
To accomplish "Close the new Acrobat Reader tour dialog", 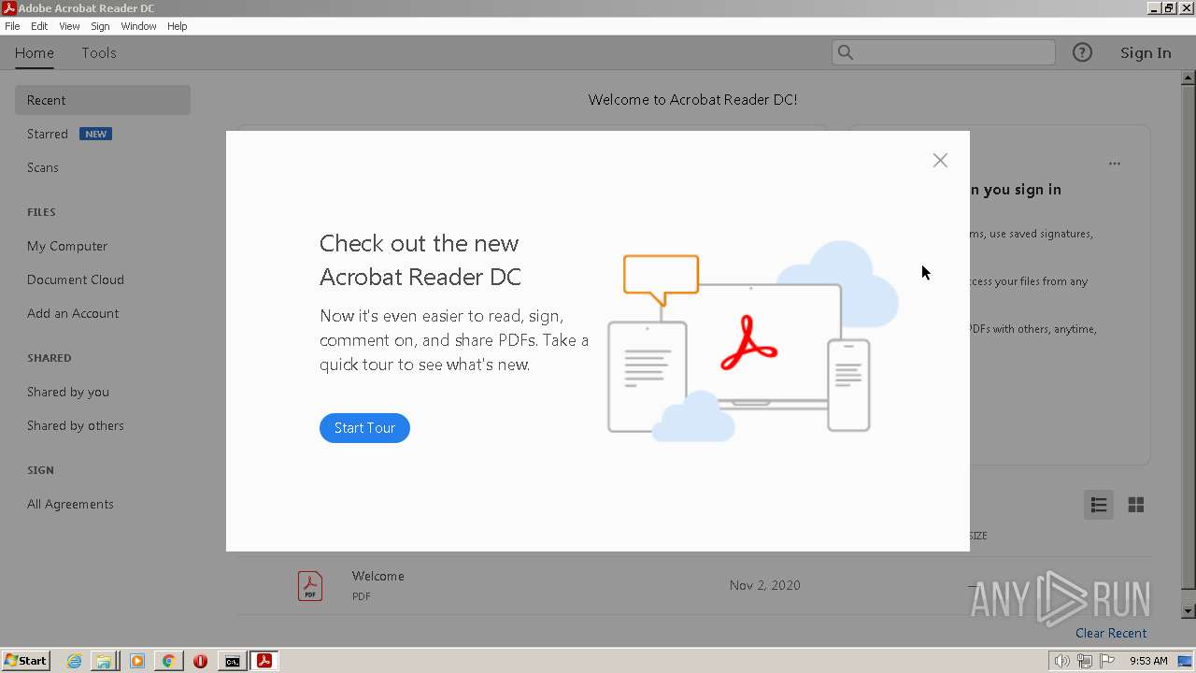I will (x=940, y=161).
